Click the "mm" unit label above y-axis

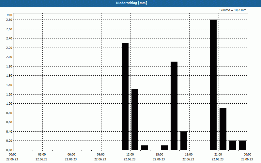coord(9,15)
